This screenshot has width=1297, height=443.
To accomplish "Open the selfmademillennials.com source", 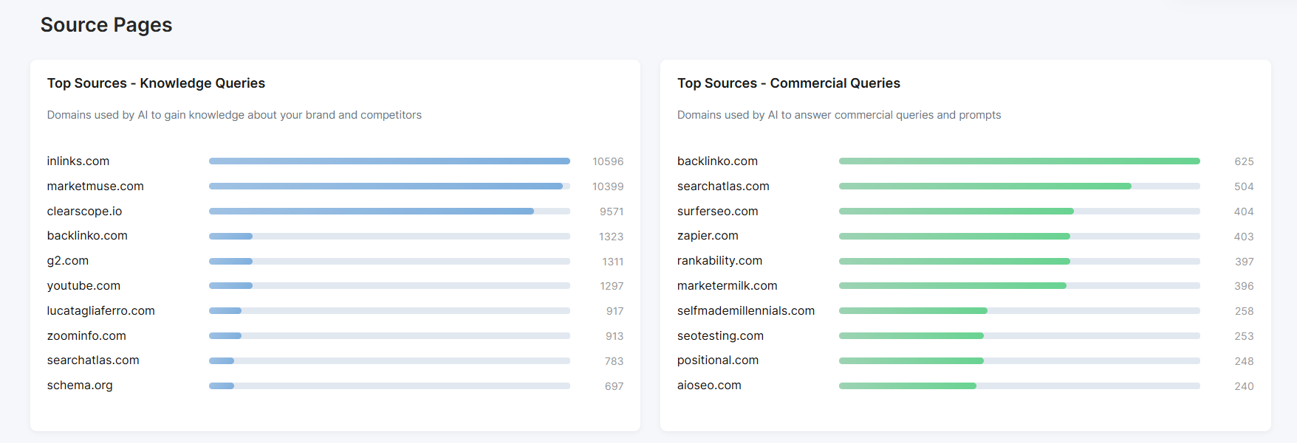I will (x=746, y=311).
